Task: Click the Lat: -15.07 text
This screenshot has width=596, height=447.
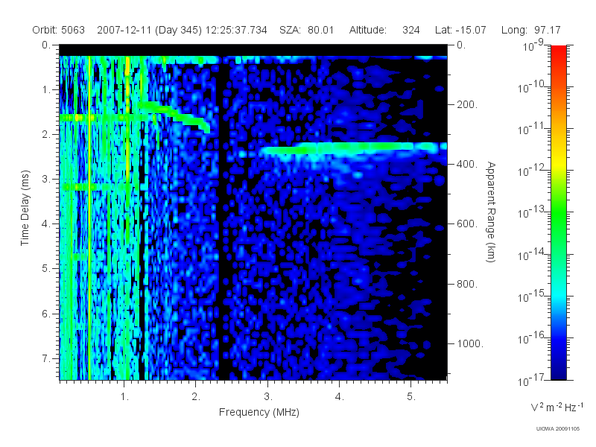Action: point(460,30)
